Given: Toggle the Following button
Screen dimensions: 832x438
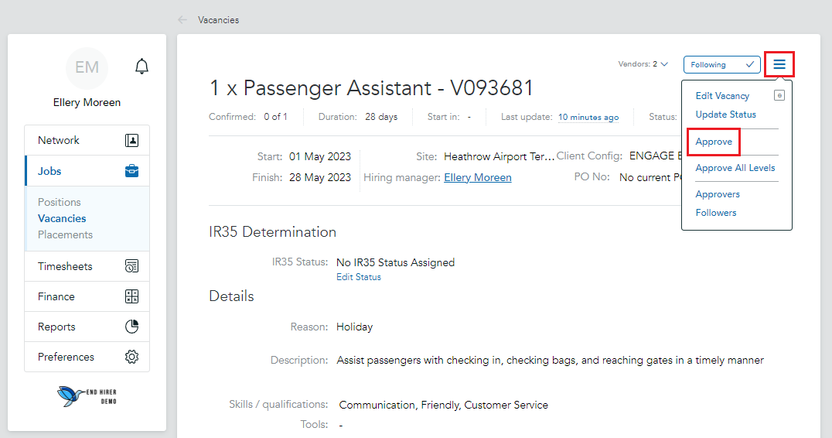Looking at the screenshot, I should (721, 65).
